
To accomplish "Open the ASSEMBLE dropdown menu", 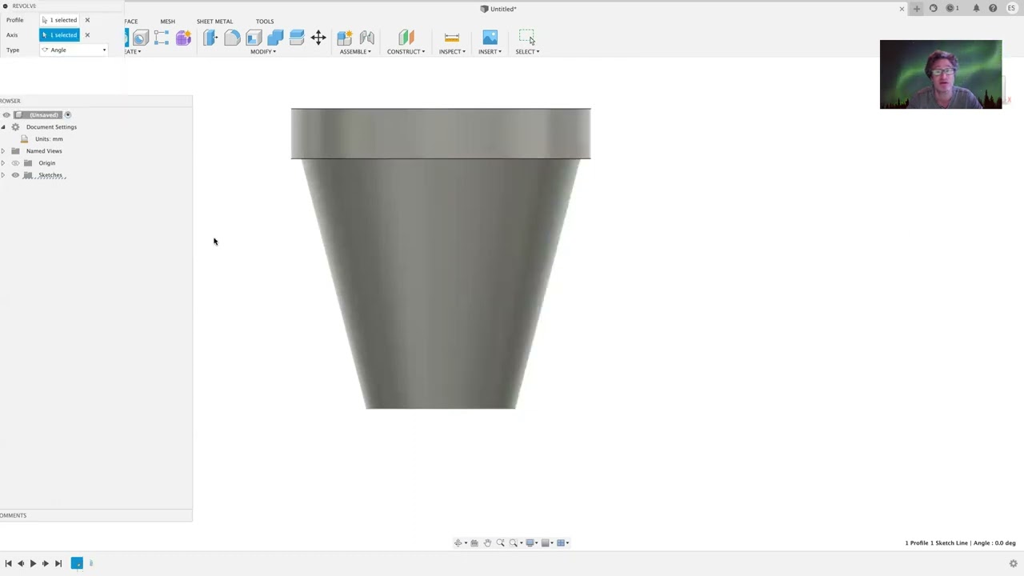I will tap(355, 51).
